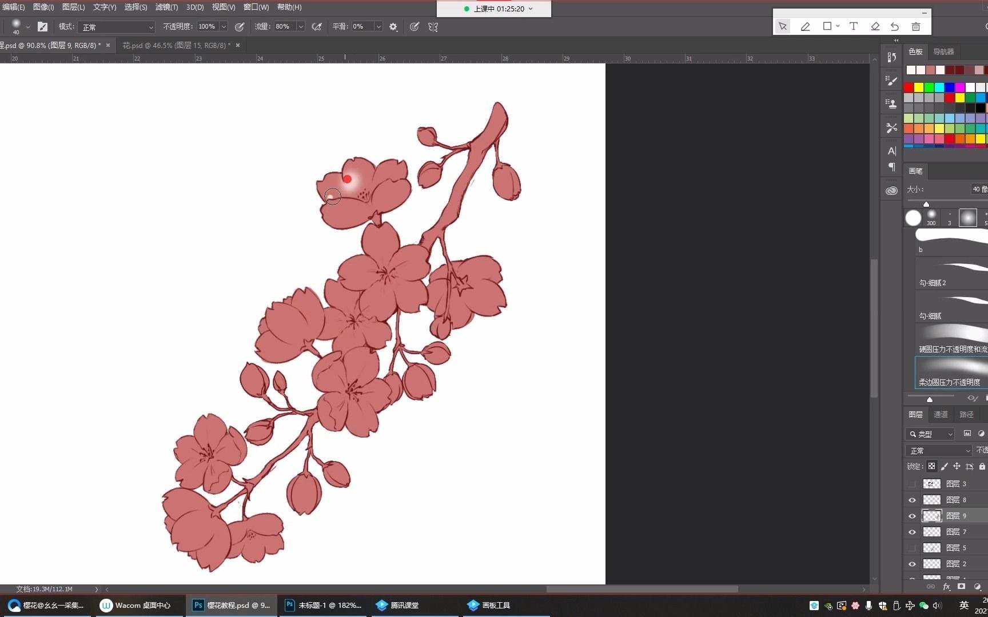Open brush preset picker dropdown arrow
988x617 pixels.
pyautogui.click(x=27, y=27)
